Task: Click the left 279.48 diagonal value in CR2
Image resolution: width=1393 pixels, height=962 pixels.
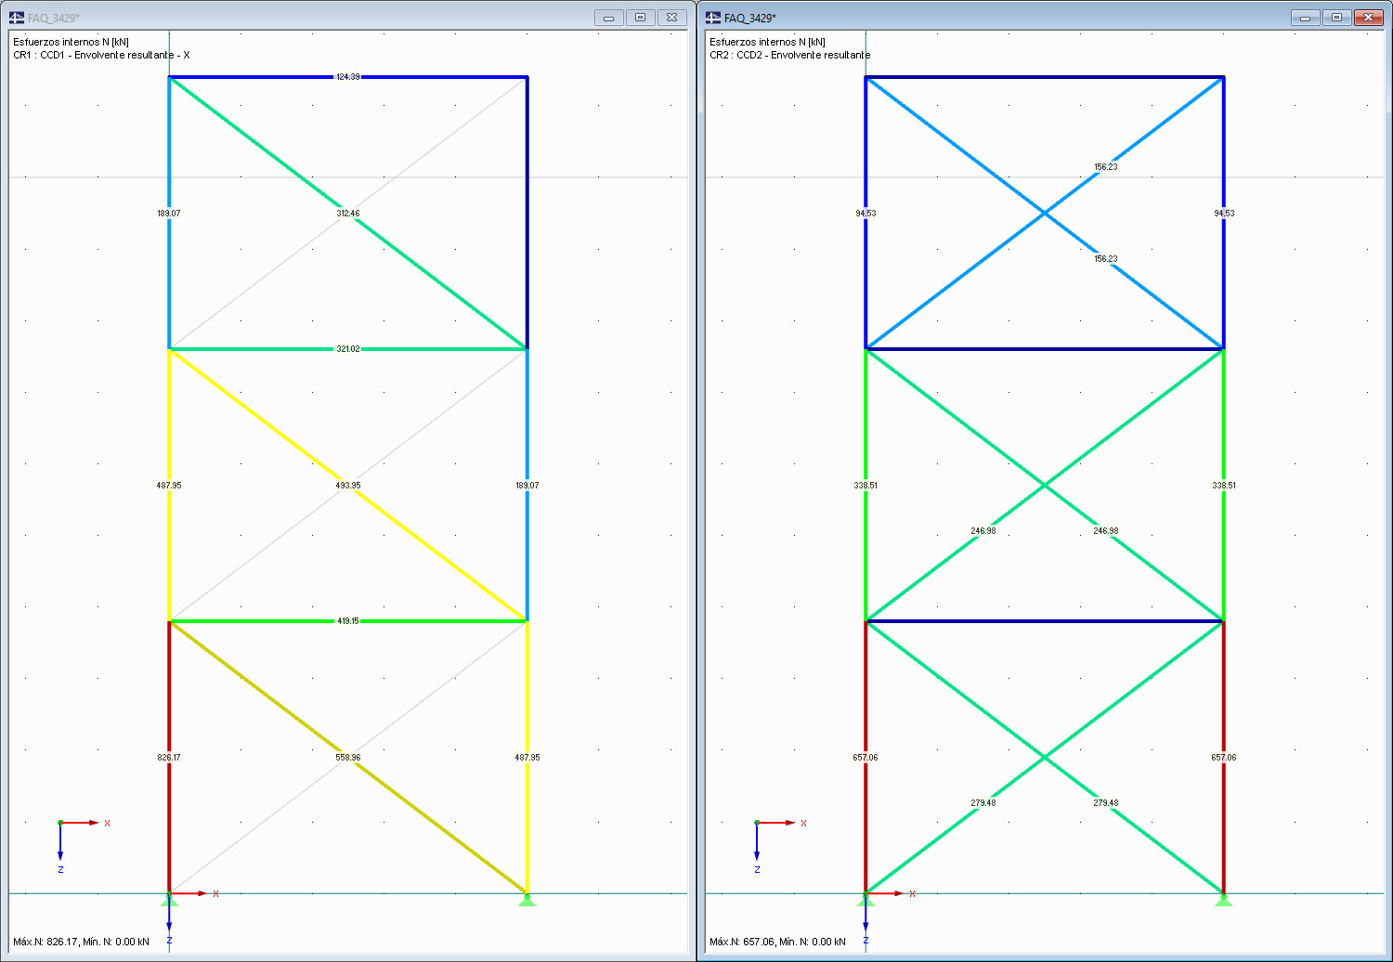Action: click(983, 803)
